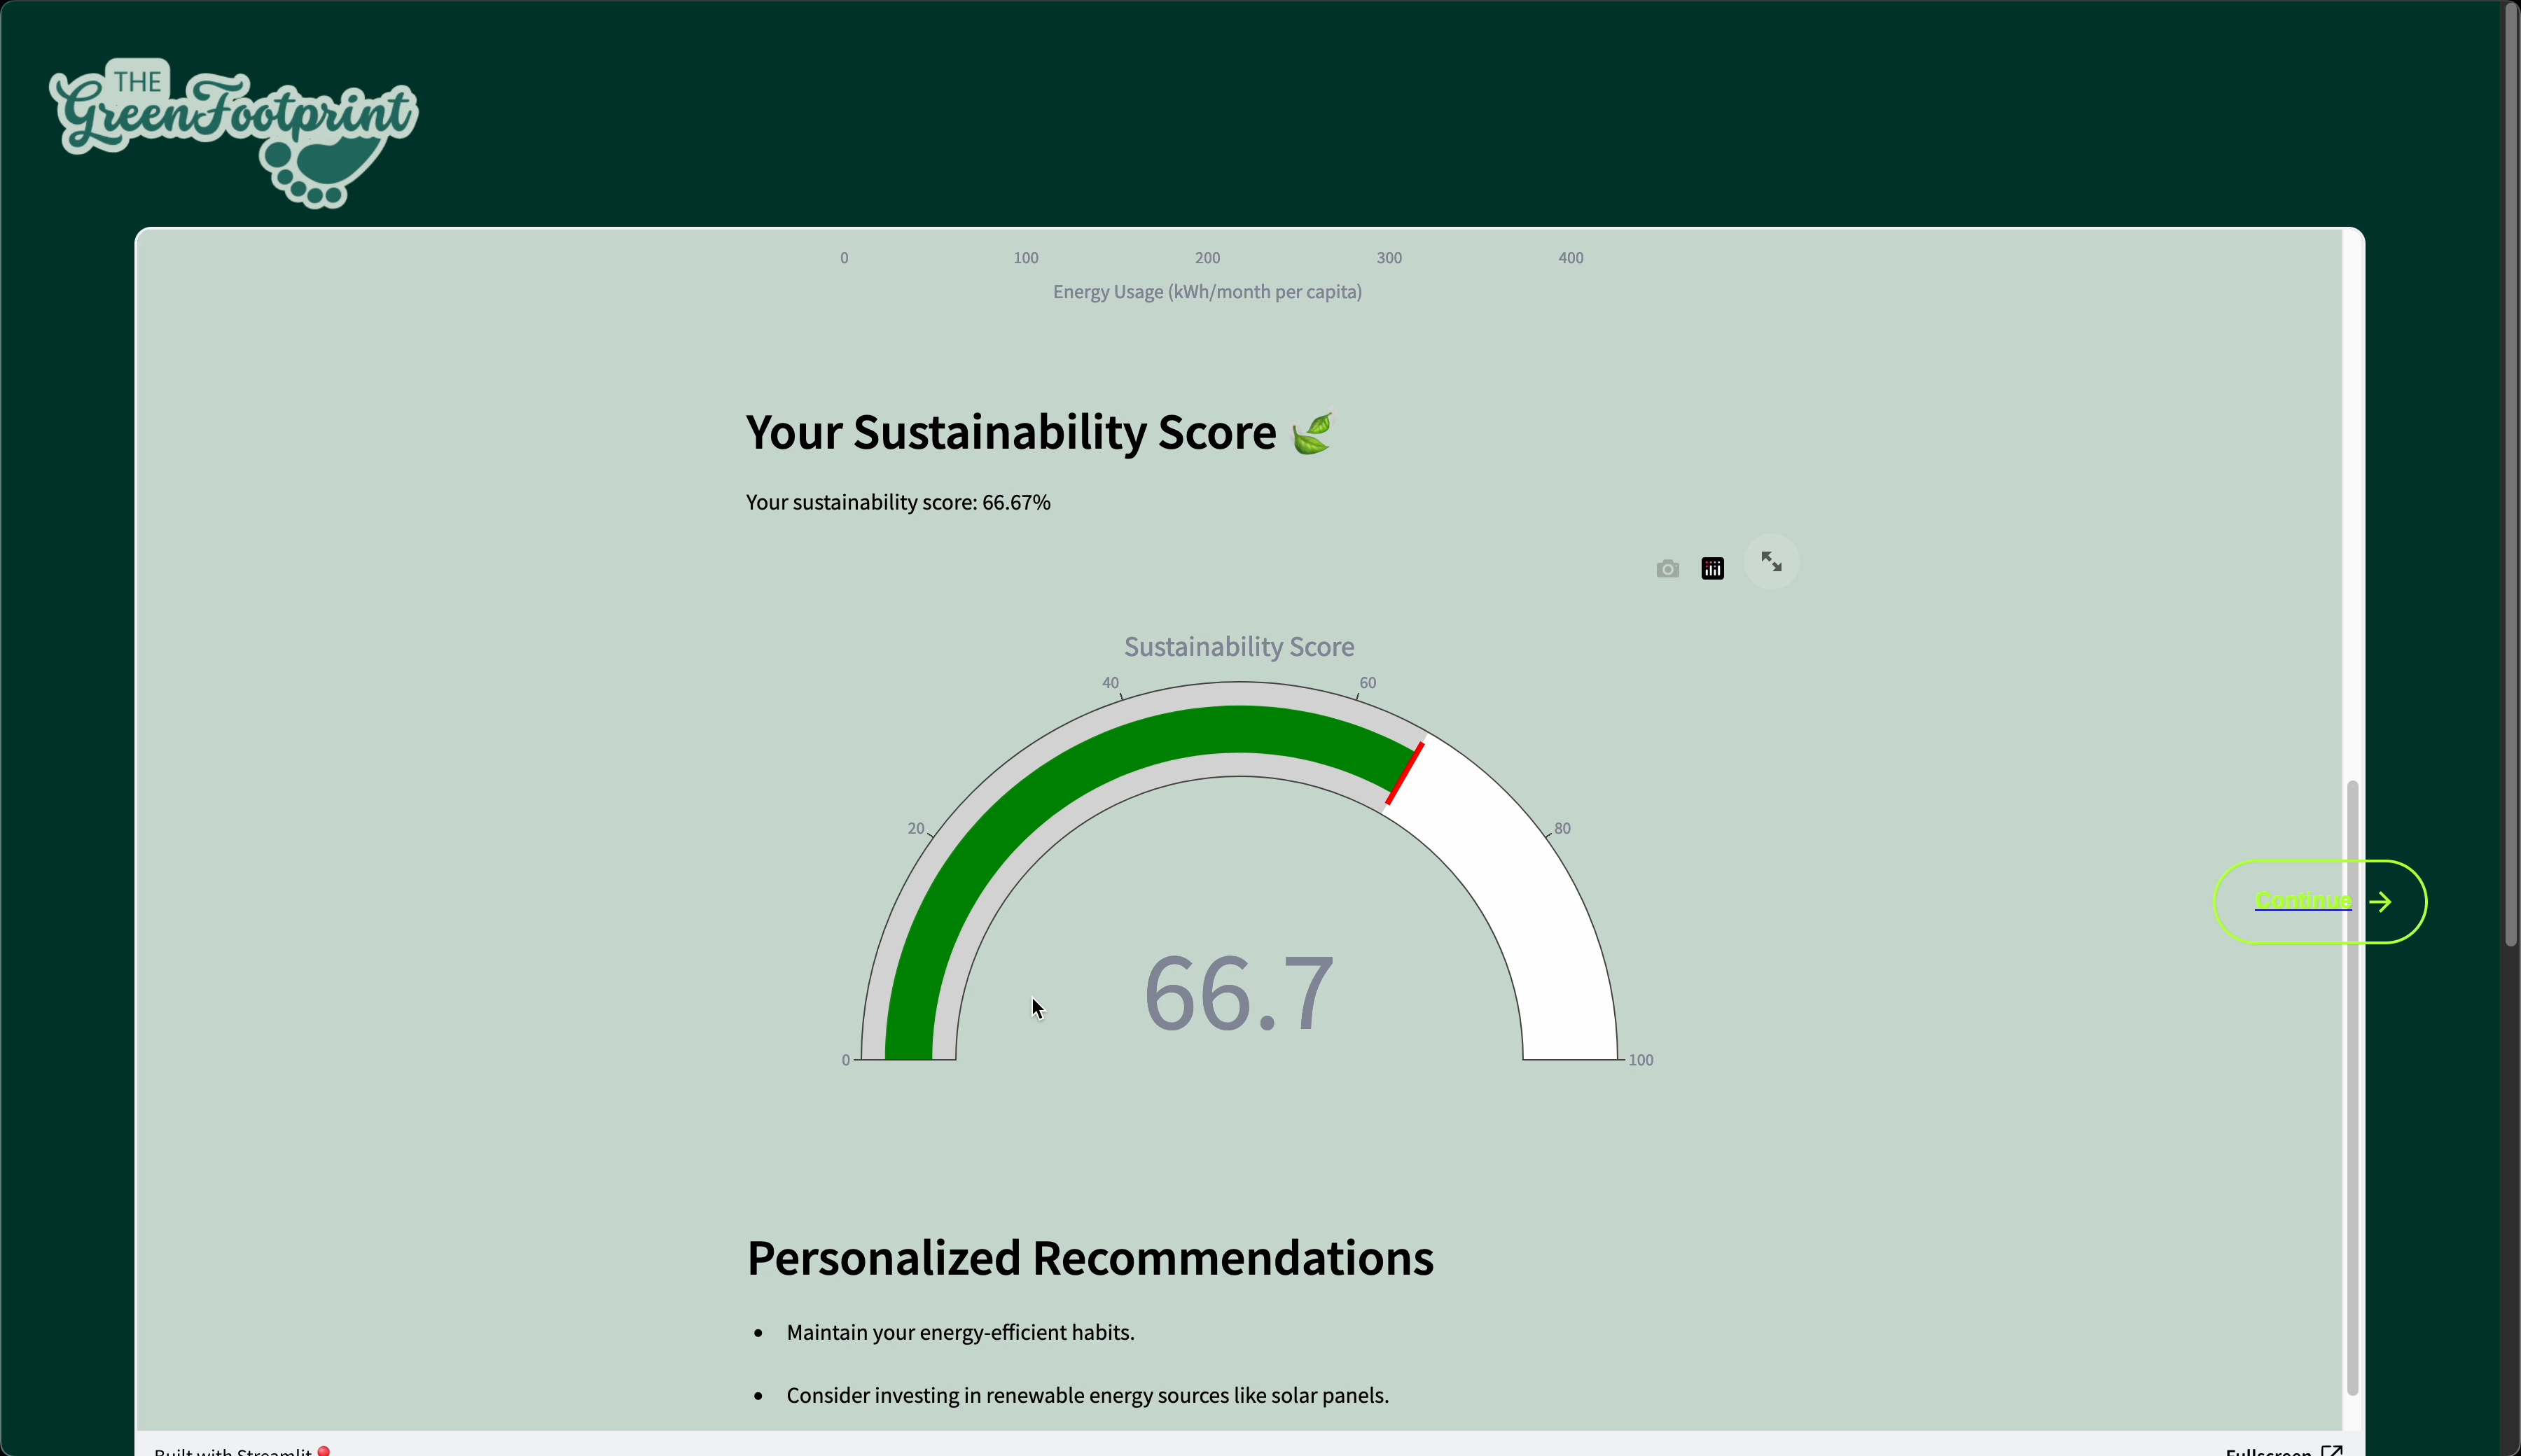Click the external-link icon next to Fullscreen
This screenshot has width=2521, height=1456.
2332,1450
